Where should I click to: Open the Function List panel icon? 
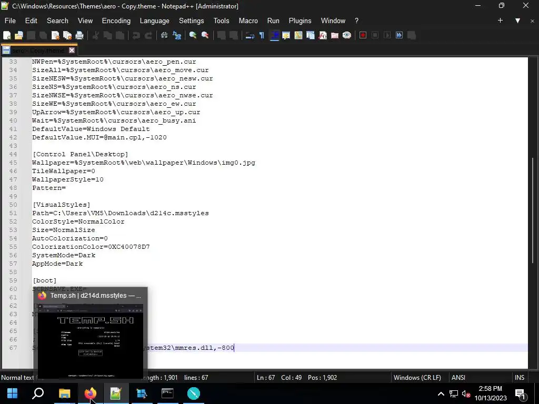point(323,35)
